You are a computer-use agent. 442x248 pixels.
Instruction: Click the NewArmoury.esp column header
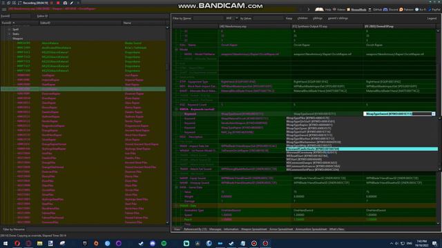click(255, 26)
